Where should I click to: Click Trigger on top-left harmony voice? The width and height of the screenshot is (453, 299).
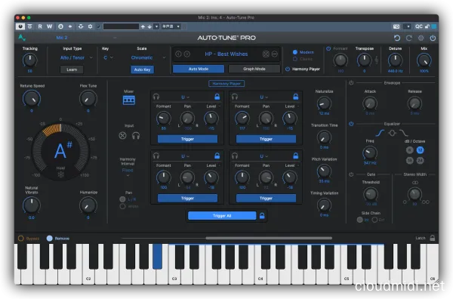(187, 139)
